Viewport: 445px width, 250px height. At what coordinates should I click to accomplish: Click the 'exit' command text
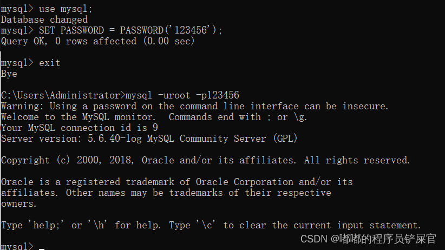coord(50,63)
